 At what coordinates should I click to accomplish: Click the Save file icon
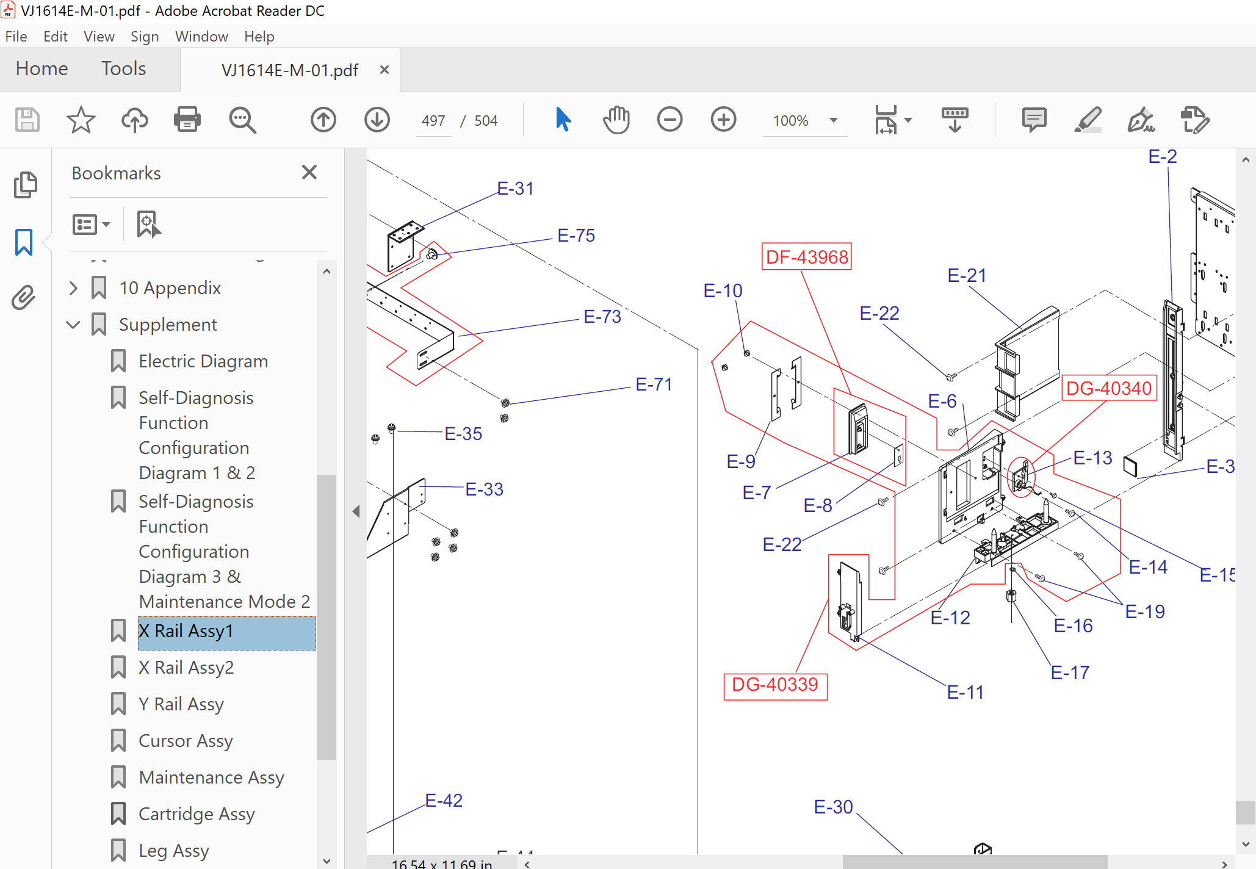click(x=27, y=120)
